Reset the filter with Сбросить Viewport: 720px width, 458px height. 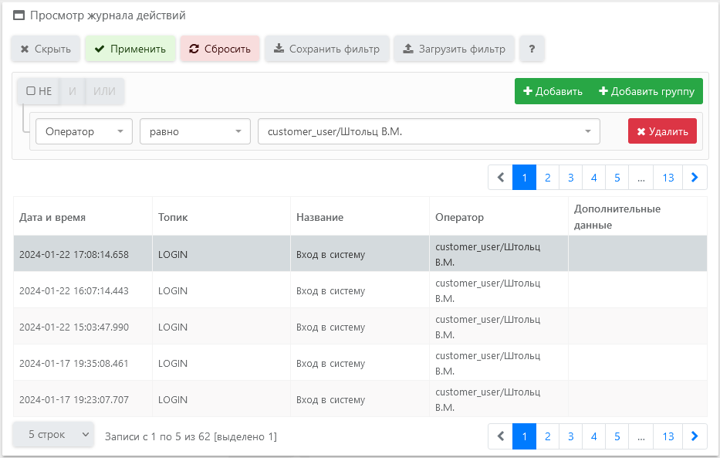(x=220, y=49)
